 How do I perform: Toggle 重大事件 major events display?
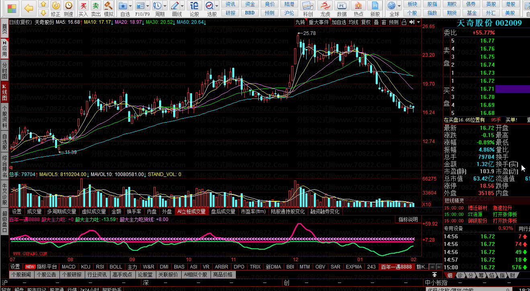[x=319, y=22]
